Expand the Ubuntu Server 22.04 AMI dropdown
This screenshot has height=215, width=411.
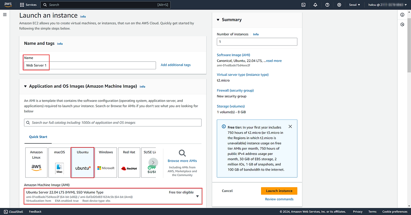[197, 196]
